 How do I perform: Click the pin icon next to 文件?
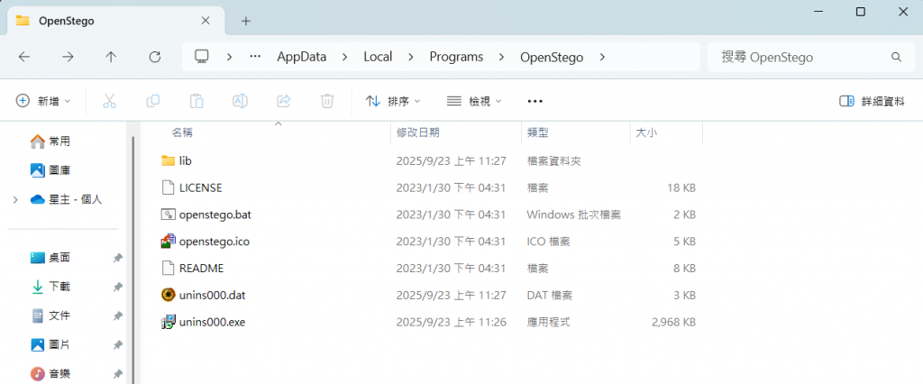(x=118, y=316)
